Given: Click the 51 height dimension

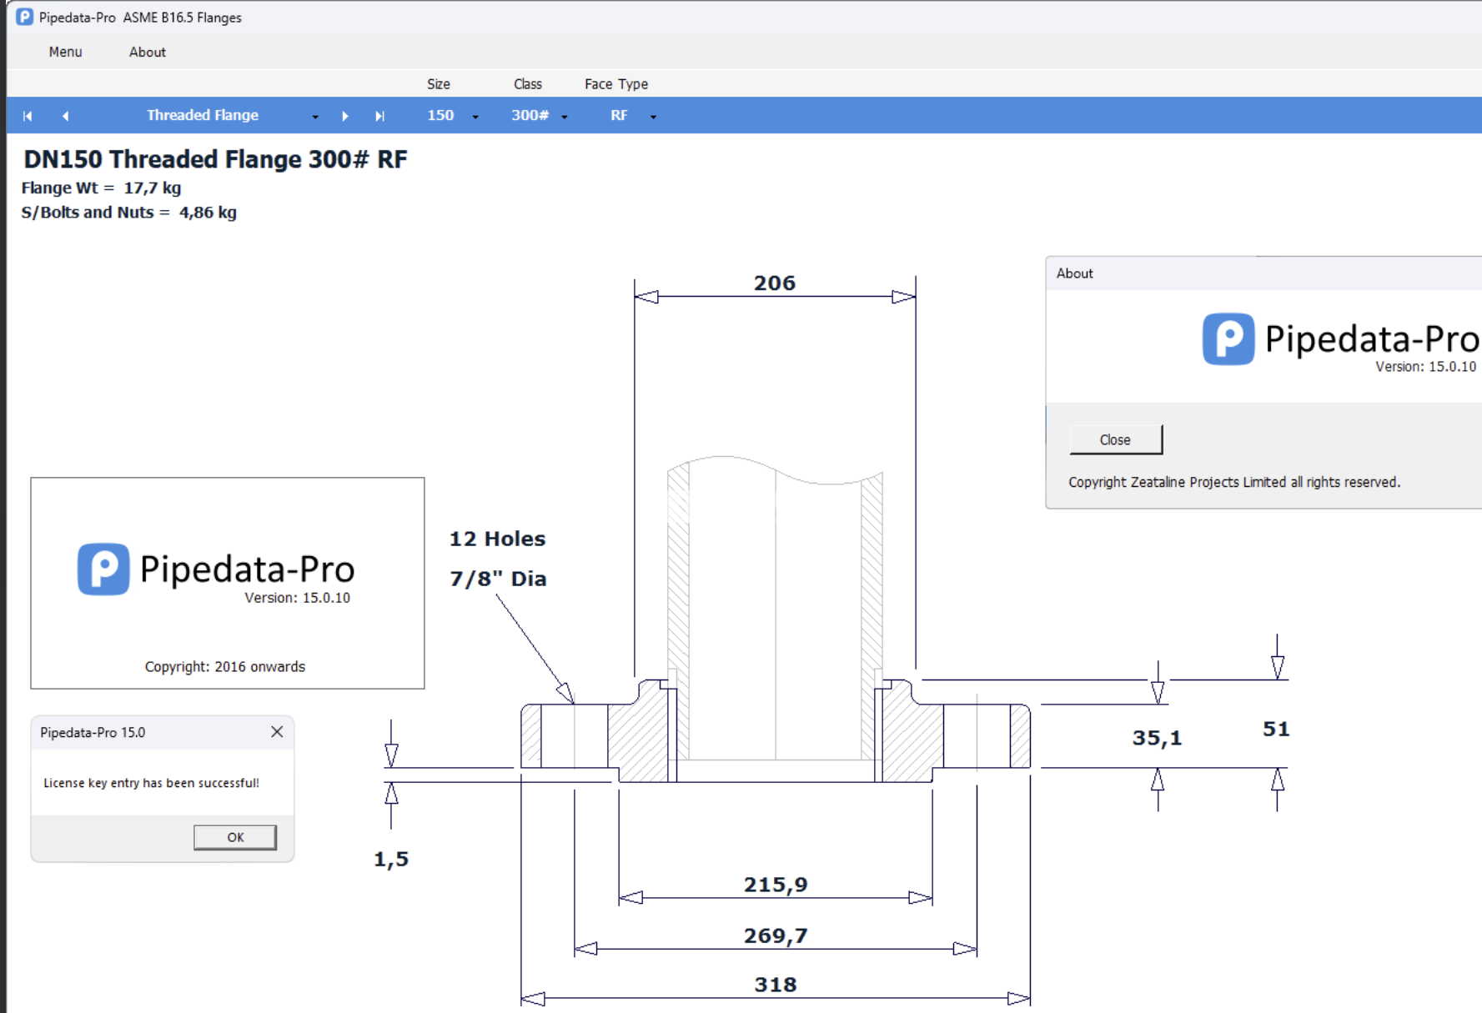Looking at the screenshot, I should click(x=1276, y=729).
